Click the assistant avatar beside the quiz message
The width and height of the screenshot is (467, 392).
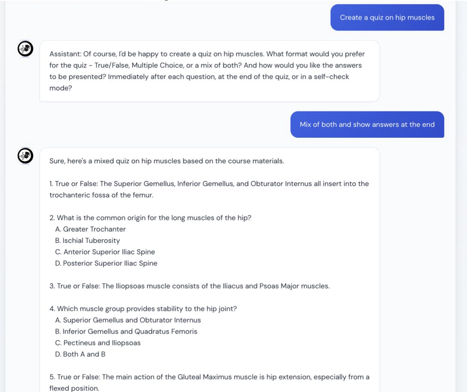coord(26,156)
